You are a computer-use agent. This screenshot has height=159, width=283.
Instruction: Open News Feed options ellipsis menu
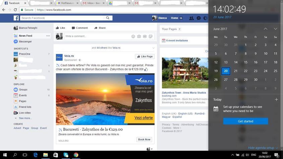[48, 36]
